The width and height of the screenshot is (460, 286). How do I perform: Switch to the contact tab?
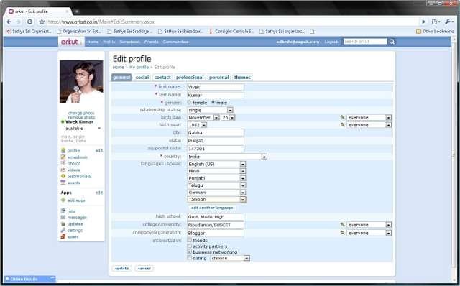(x=162, y=77)
